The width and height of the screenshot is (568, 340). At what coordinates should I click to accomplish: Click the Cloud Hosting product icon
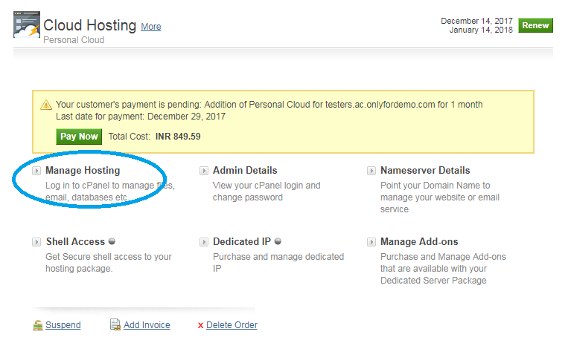pos(27,24)
